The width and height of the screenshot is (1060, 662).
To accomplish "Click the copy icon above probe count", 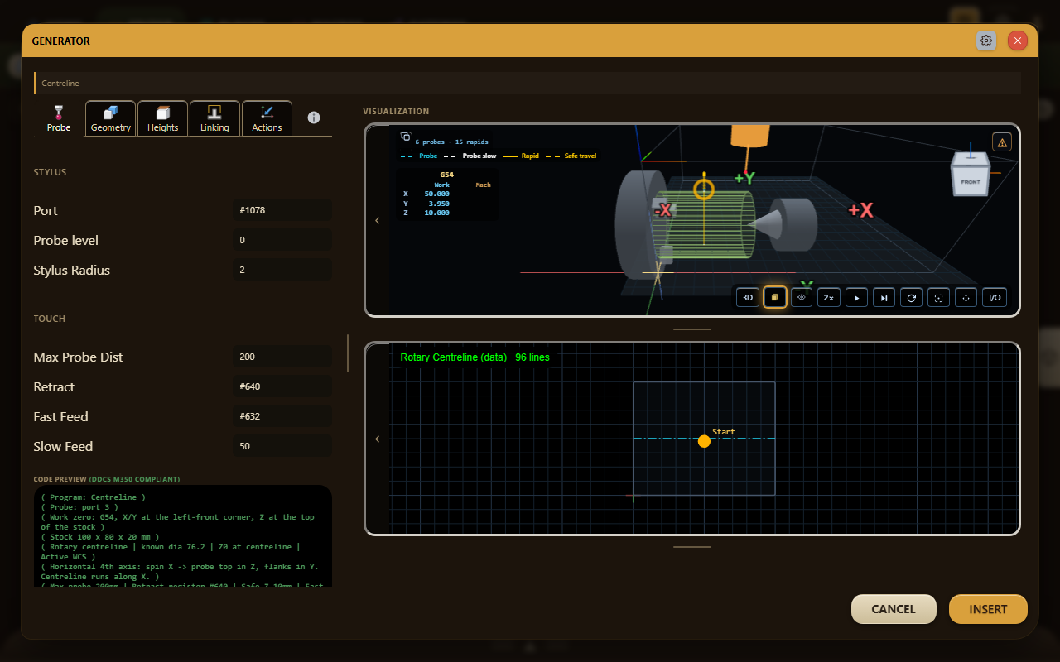I will [406, 137].
